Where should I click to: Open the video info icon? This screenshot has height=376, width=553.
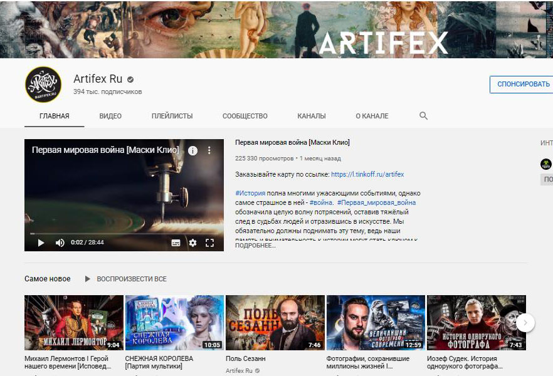192,150
